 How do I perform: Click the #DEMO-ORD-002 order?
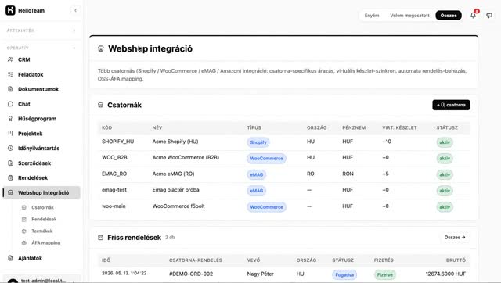(x=191, y=274)
